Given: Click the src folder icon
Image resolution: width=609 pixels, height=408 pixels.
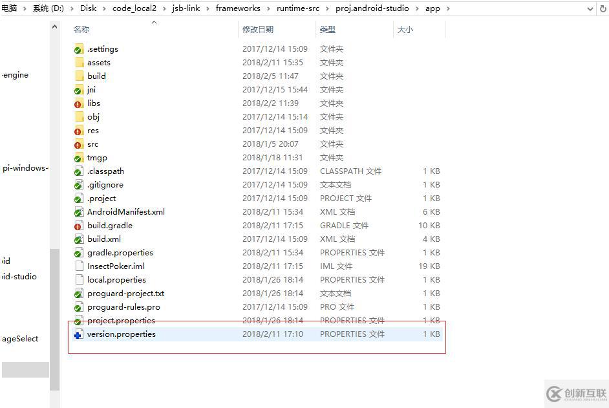Looking at the screenshot, I should click(x=79, y=144).
